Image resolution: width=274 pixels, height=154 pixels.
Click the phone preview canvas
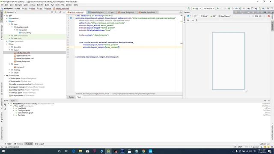(x=228, y=61)
